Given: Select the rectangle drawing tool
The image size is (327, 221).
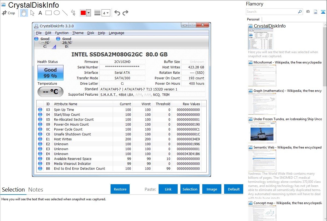Looking at the screenshot, I should coord(49,13).
